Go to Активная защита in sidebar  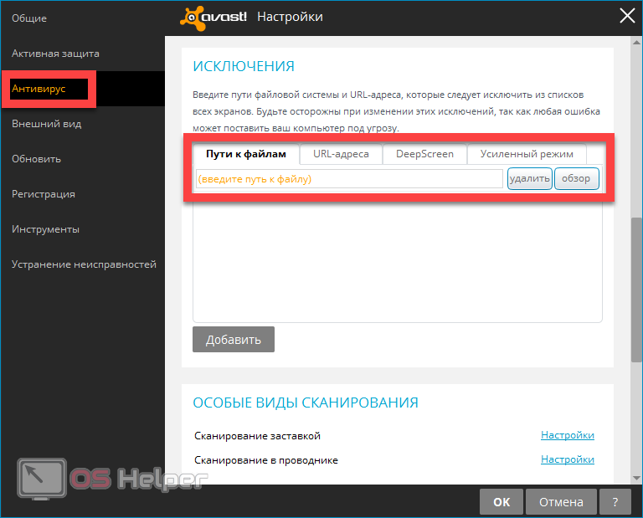point(55,54)
